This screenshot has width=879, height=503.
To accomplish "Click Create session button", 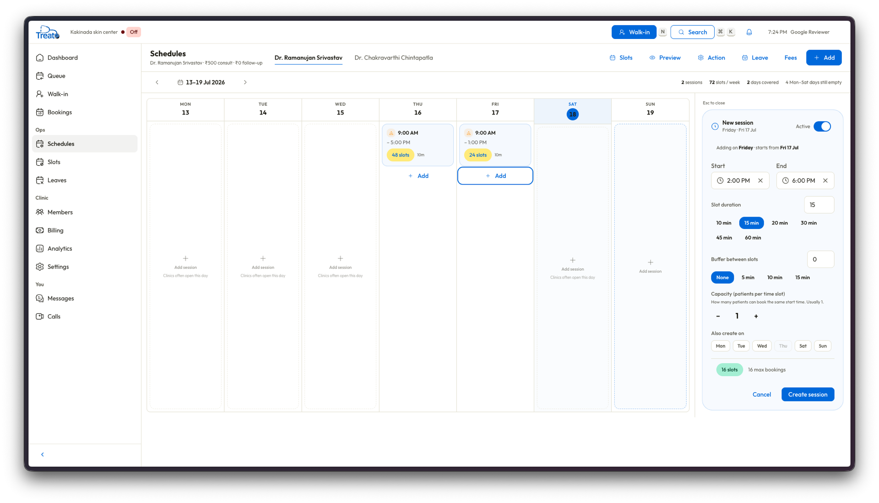I will [808, 394].
